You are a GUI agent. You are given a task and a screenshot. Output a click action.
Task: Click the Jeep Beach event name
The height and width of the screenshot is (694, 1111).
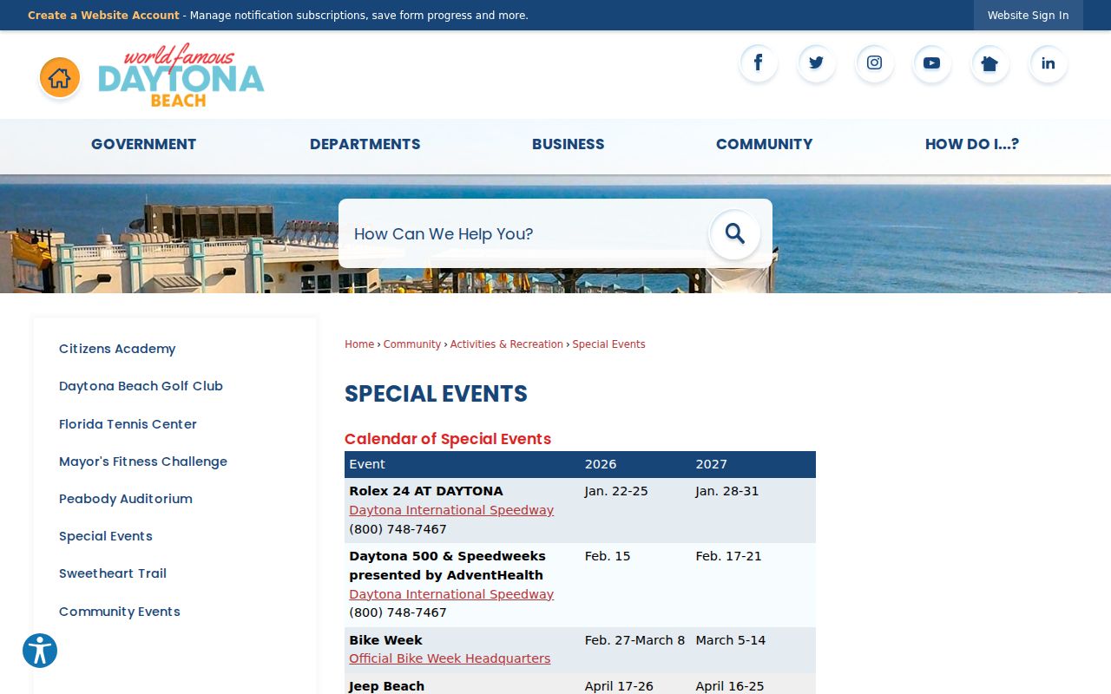[x=387, y=686]
